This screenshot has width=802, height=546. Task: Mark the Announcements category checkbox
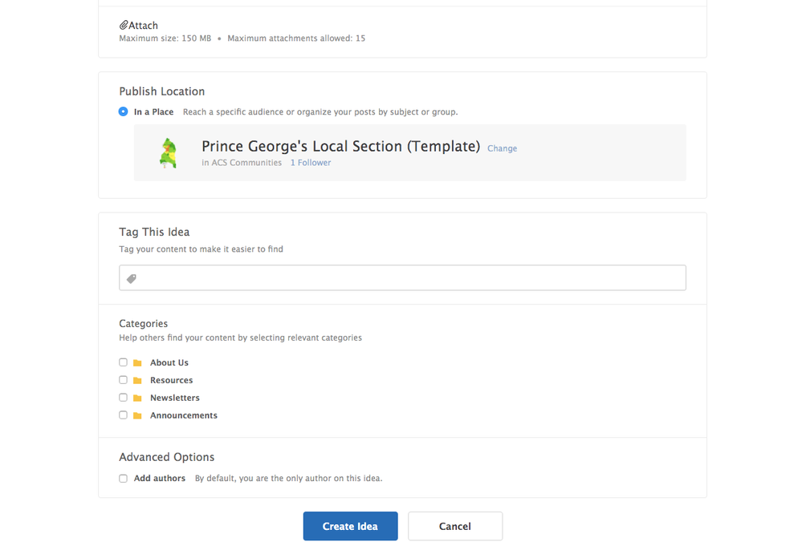tap(123, 415)
